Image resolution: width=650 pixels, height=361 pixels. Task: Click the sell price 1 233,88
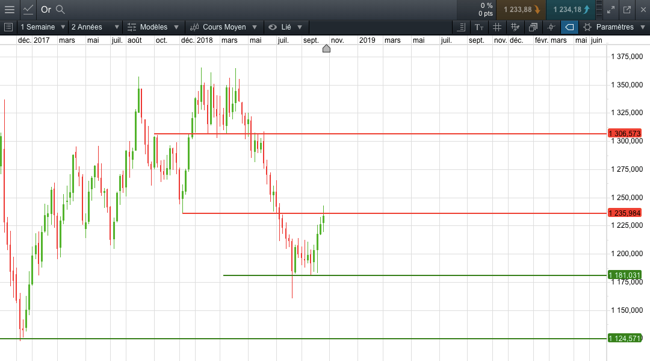[521, 10]
